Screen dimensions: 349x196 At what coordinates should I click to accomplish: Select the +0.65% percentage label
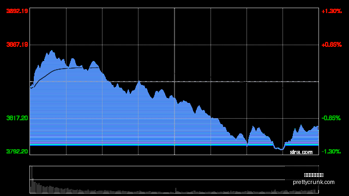[332, 45]
